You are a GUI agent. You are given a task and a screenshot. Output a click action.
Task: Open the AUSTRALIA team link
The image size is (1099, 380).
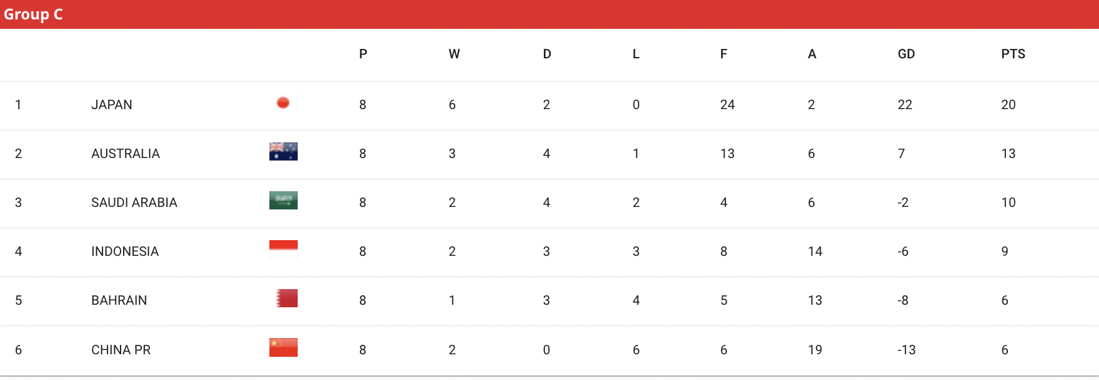(x=126, y=154)
